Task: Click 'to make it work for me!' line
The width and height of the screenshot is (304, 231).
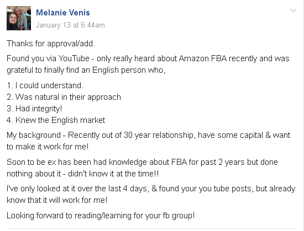Action: click(x=48, y=147)
